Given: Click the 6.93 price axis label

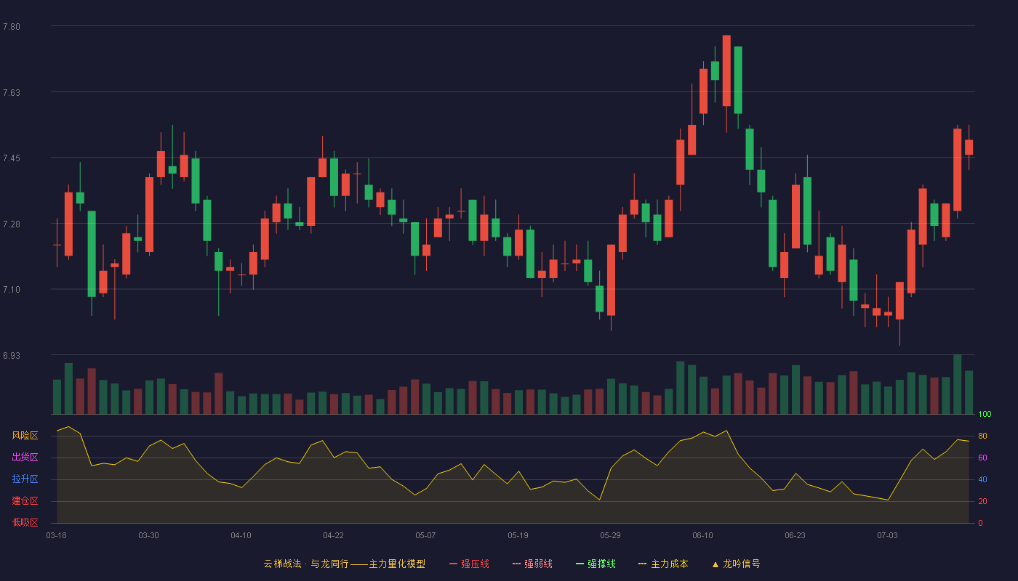Looking at the screenshot, I should [x=12, y=356].
